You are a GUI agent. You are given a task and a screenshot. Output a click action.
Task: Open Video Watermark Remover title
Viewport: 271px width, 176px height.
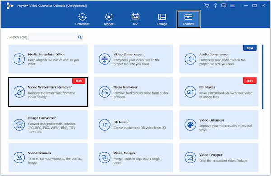pyautogui.click(x=50, y=87)
